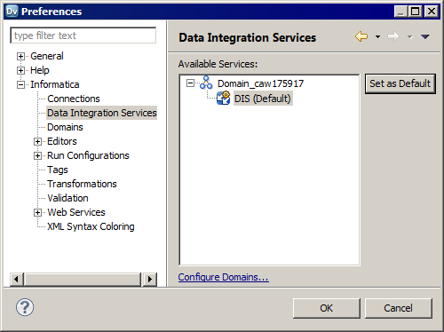The width and height of the screenshot is (444, 332).
Task: Open forward history dropdown arrow
Action: pyautogui.click(x=409, y=37)
